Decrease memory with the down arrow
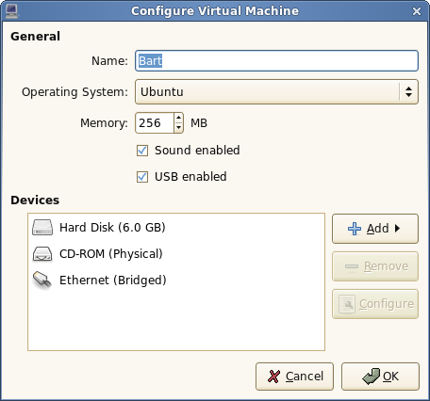This screenshot has width=430, height=401. [178, 128]
